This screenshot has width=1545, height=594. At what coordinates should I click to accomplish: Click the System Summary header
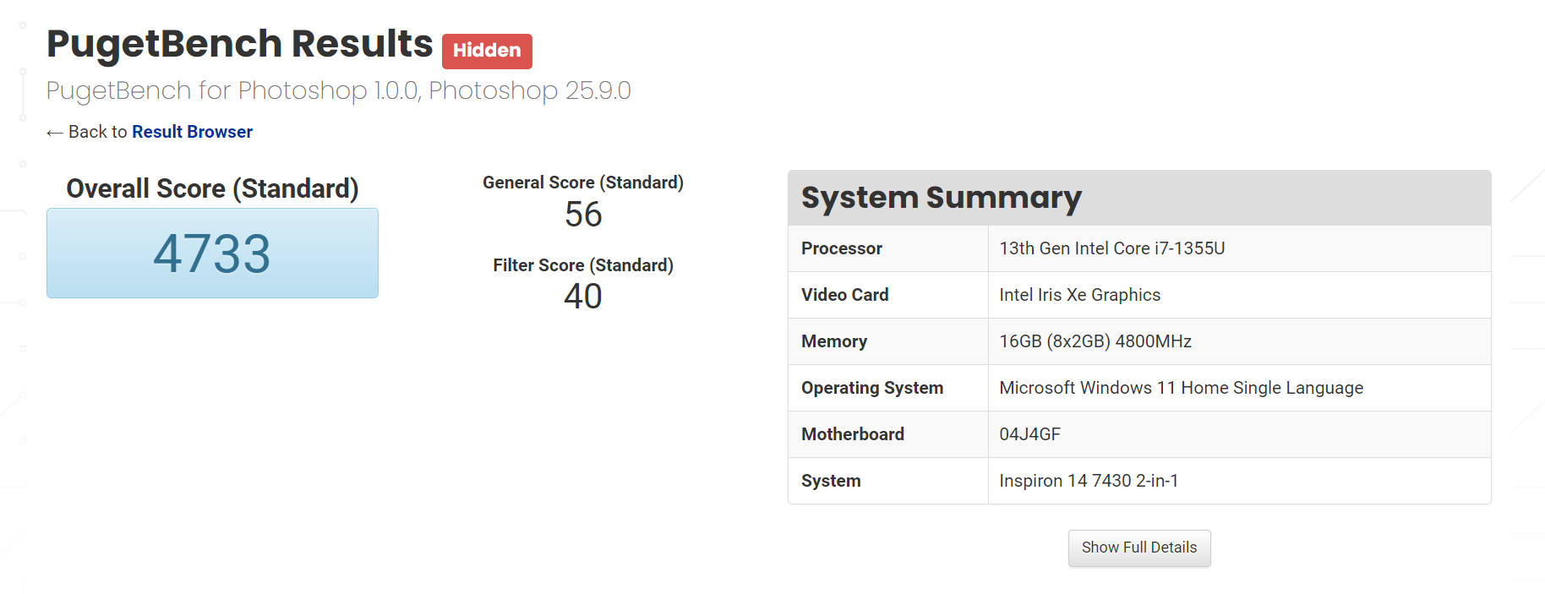click(941, 198)
